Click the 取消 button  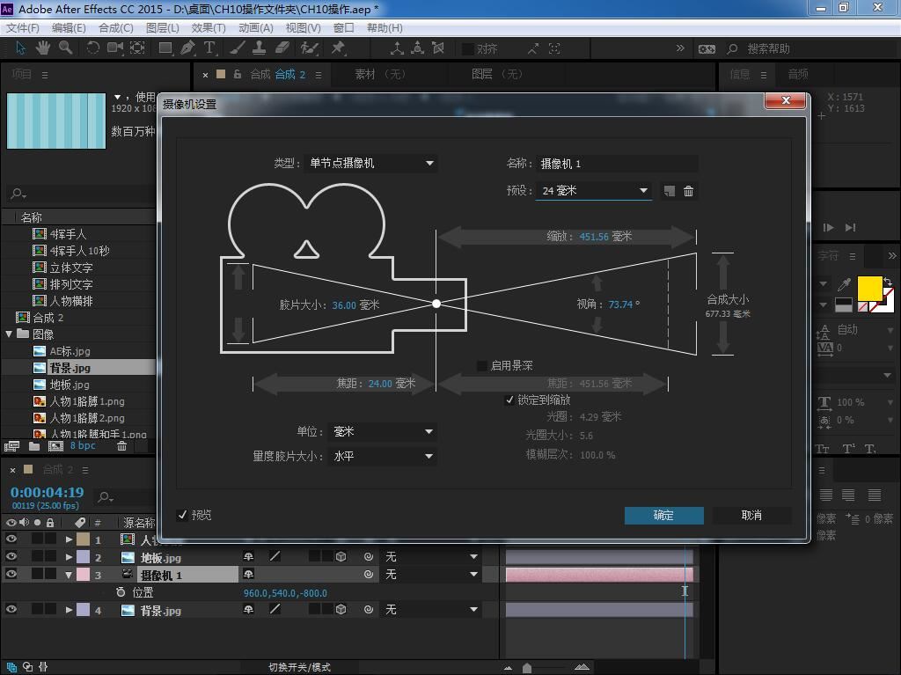point(751,515)
